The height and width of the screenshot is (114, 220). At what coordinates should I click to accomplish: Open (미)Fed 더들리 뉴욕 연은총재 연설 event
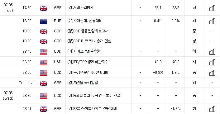click(x=94, y=96)
